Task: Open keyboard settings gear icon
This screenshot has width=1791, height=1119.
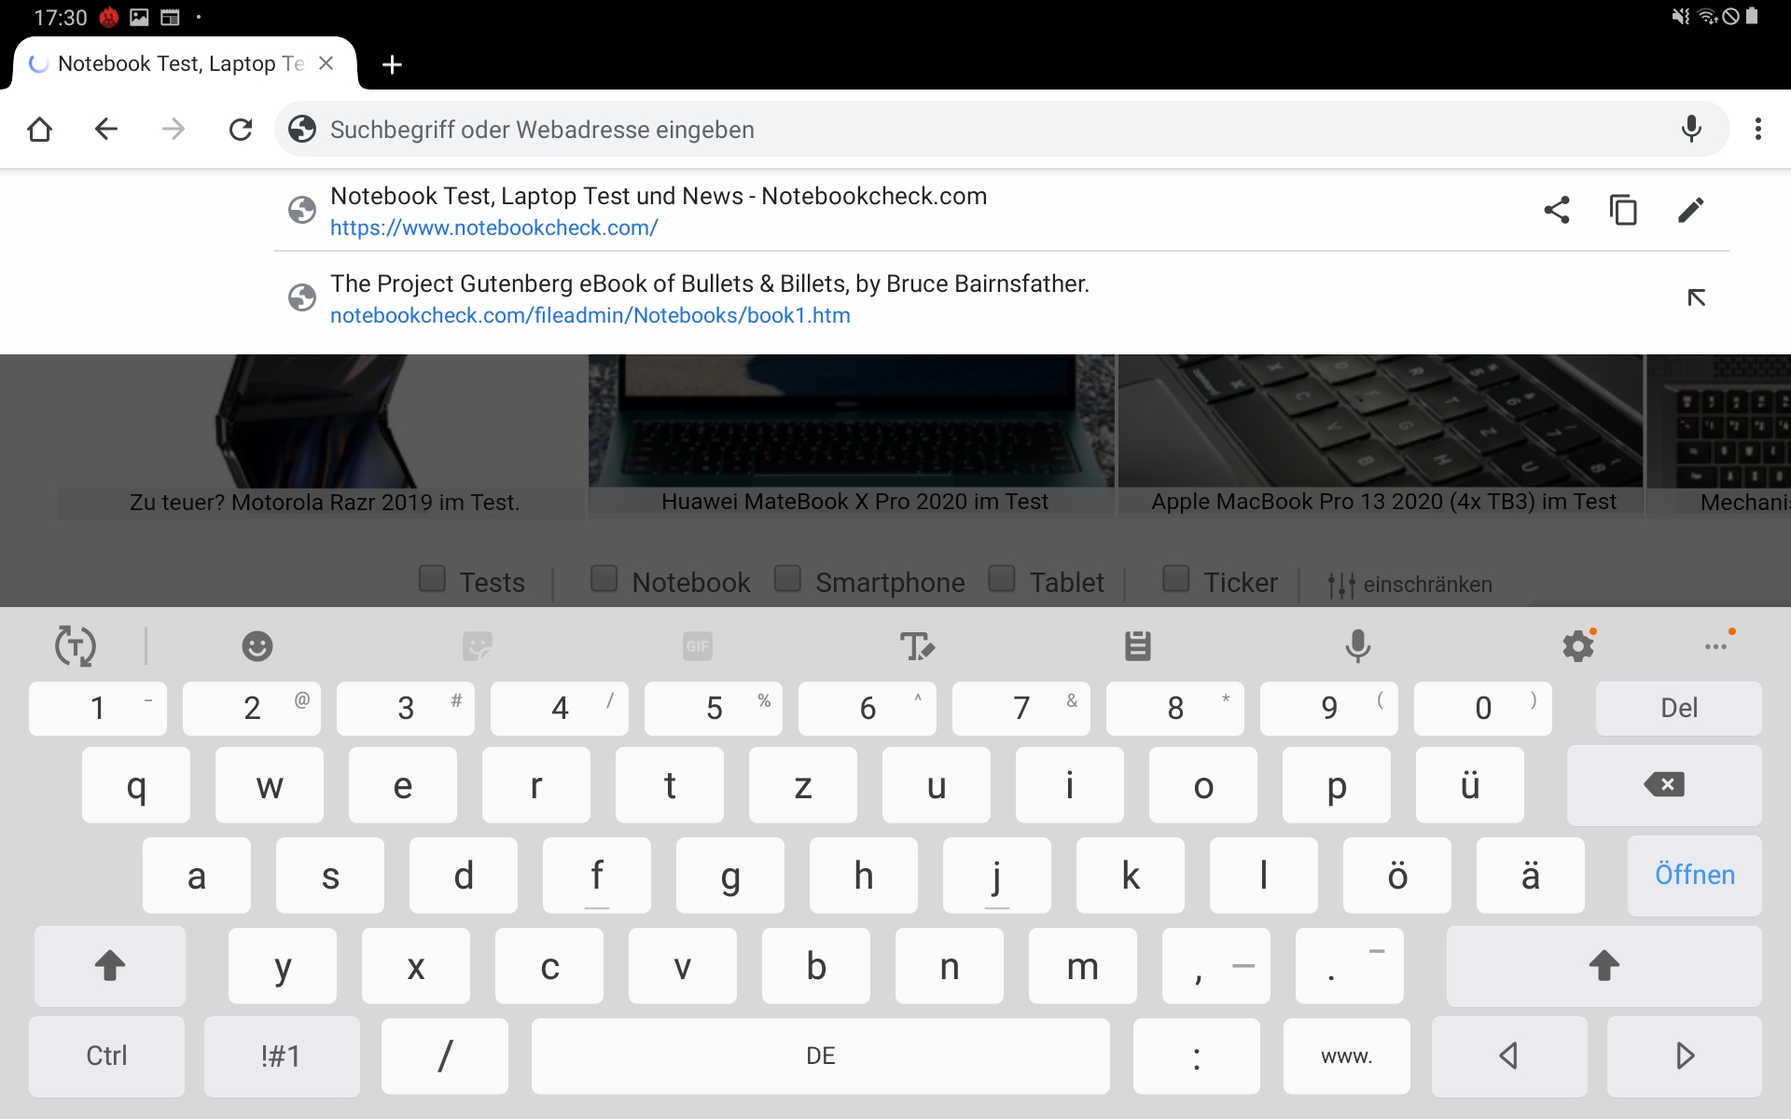Action: click(1577, 645)
